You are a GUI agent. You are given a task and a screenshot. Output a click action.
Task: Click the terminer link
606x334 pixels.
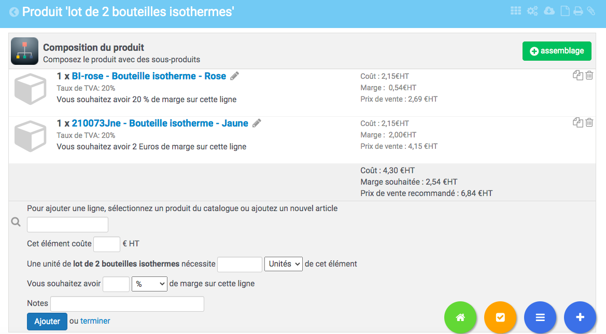95,321
